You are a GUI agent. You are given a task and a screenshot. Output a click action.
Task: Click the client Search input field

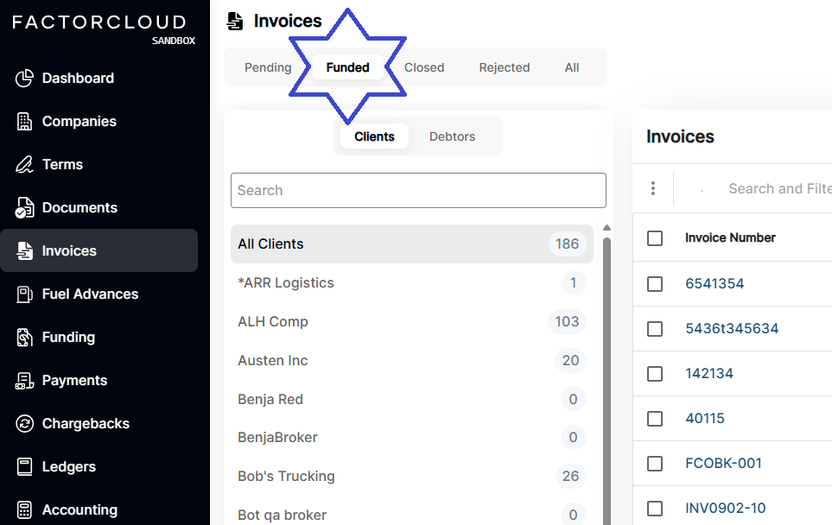coord(418,190)
